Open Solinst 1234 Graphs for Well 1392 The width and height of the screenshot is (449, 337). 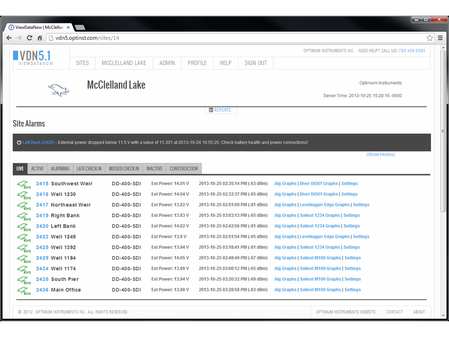(320, 247)
